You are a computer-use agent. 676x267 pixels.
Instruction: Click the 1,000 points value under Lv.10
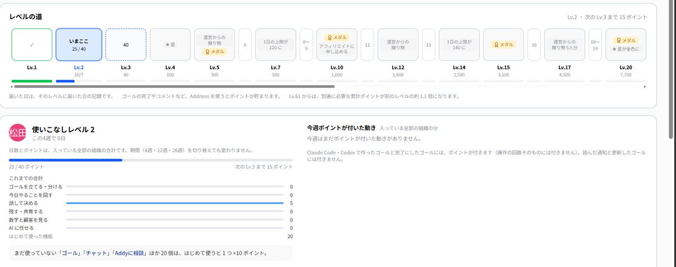[x=337, y=74]
